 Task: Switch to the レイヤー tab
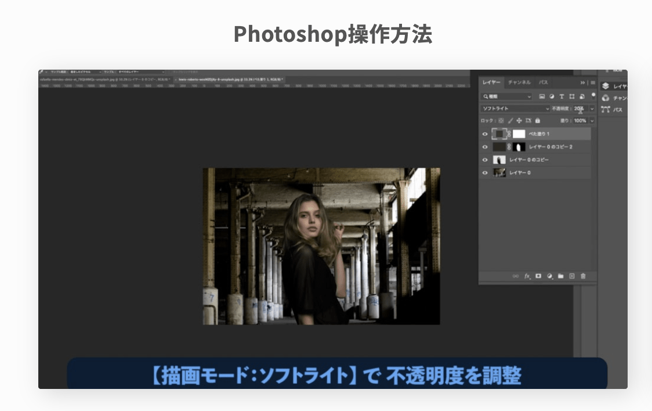(491, 82)
